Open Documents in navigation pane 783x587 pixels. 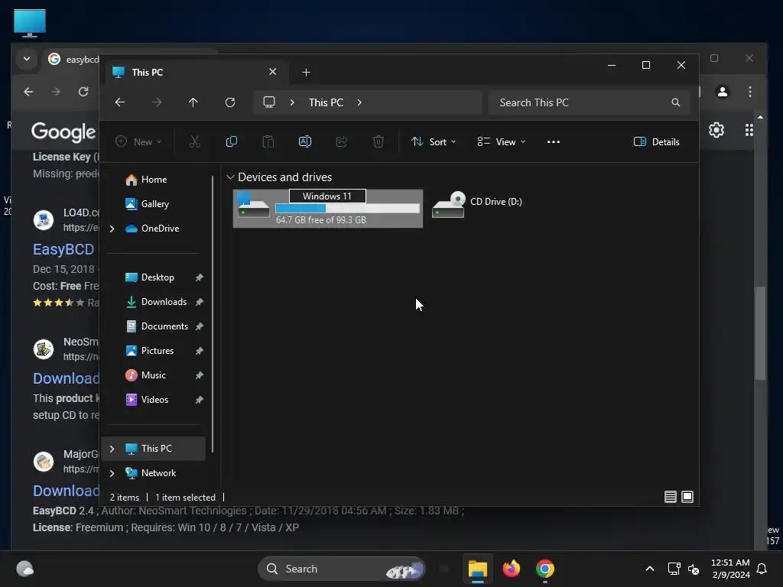pyautogui.click(x=157, y=326)
